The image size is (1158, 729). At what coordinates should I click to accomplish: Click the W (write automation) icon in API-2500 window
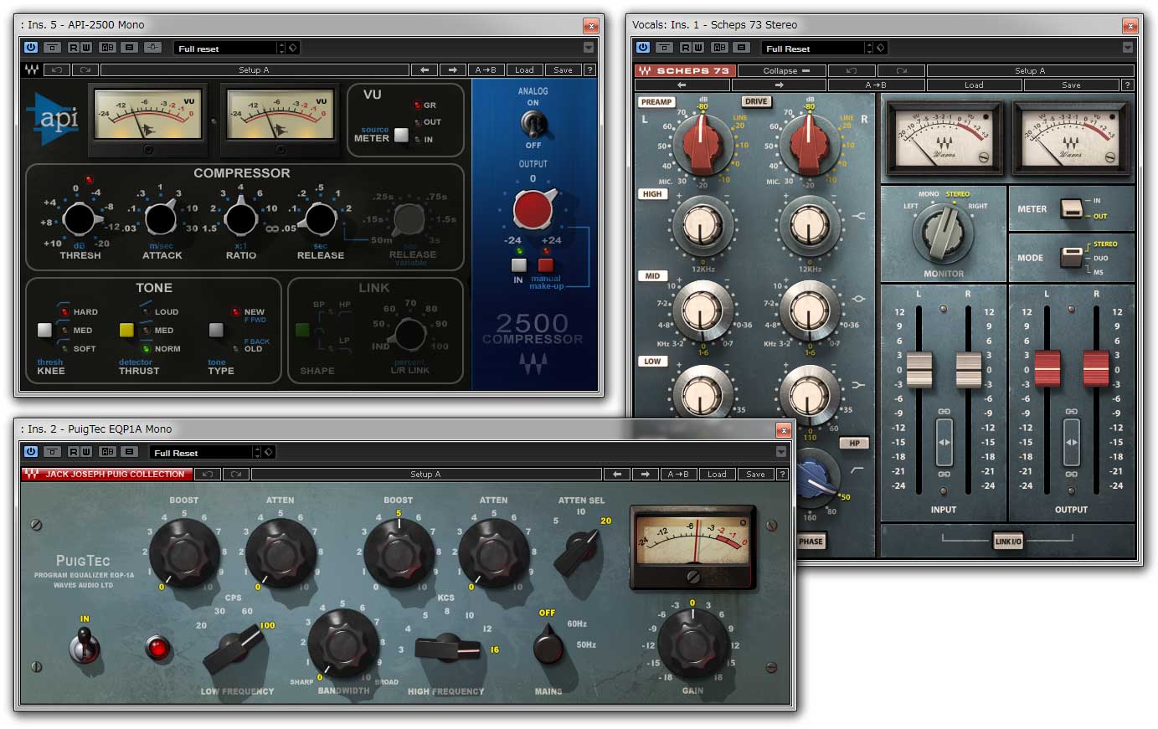click(85, 48)
